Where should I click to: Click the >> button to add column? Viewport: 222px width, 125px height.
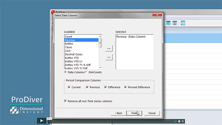pyautogui.click(x=109, y=49)
